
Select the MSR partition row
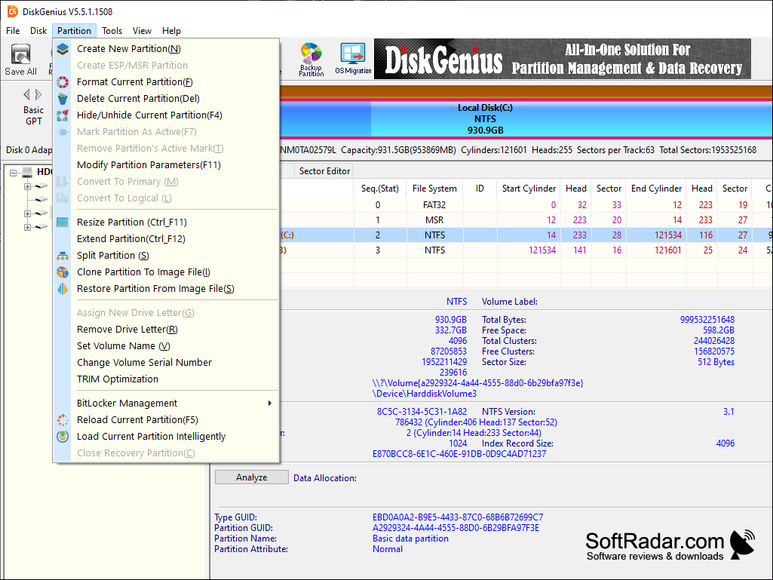click(526, 220)
